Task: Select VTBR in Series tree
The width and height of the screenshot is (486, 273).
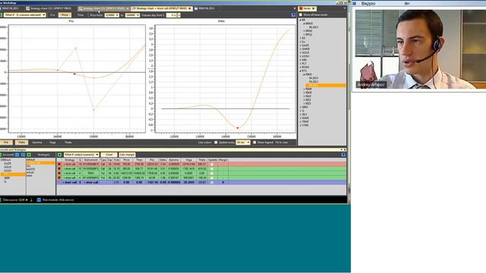Action: 305,125
